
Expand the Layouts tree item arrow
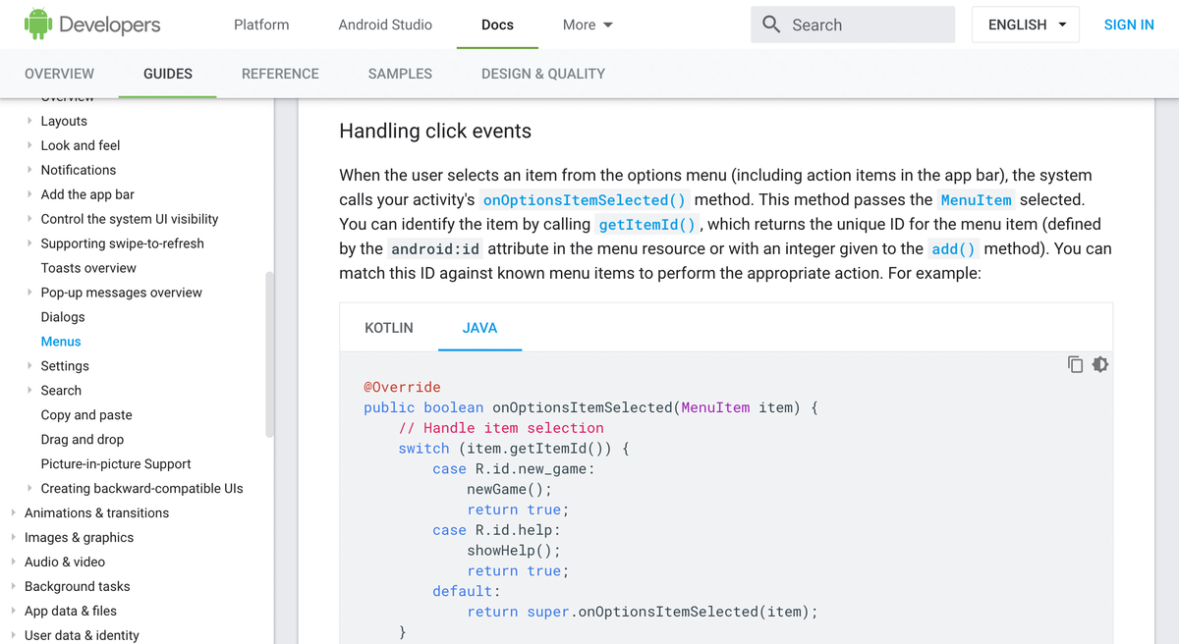29,121
